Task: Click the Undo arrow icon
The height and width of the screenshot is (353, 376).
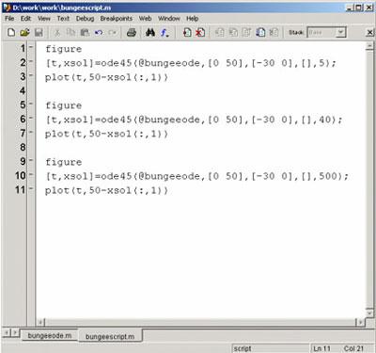Action: coord(99,32)
